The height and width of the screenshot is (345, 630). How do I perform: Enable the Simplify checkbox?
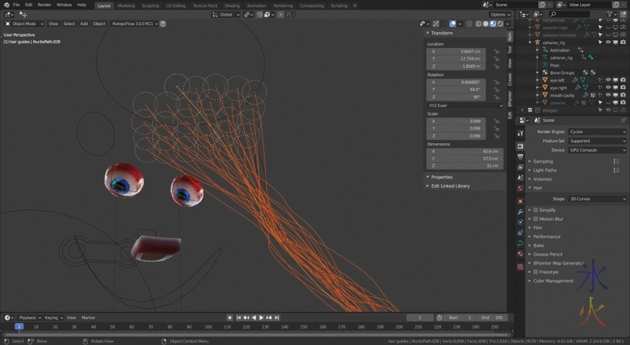[x=535, y=210]
